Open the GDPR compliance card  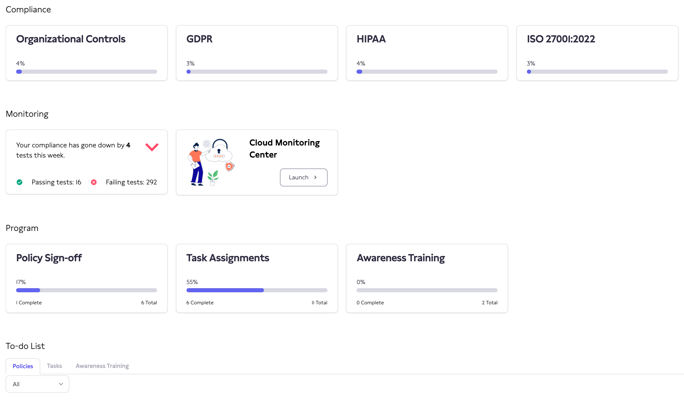257,53
